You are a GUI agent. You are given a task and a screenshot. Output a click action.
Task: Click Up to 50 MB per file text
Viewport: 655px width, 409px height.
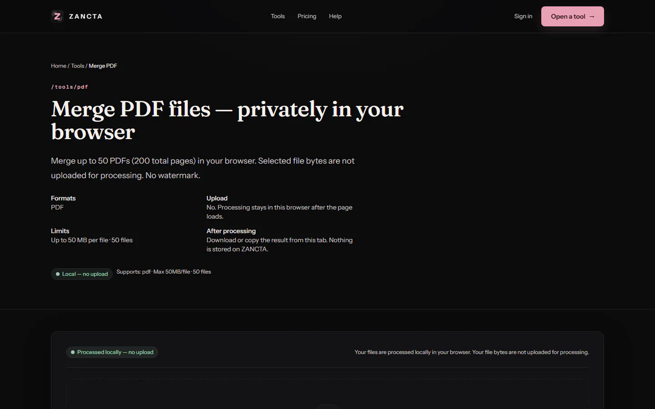click(x=92, y=240)
